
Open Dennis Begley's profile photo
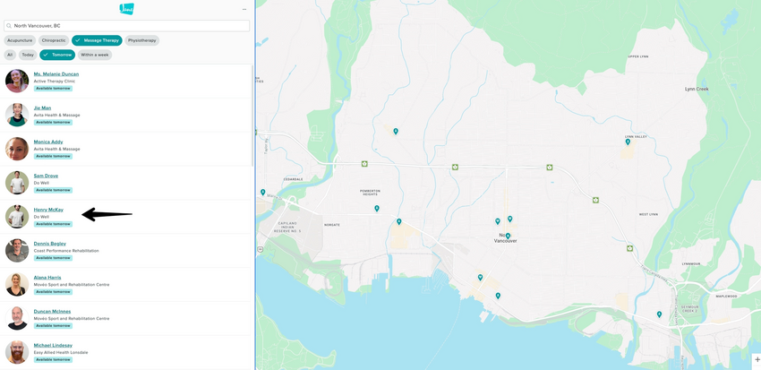pyautogui.click(x=16, y=250)
